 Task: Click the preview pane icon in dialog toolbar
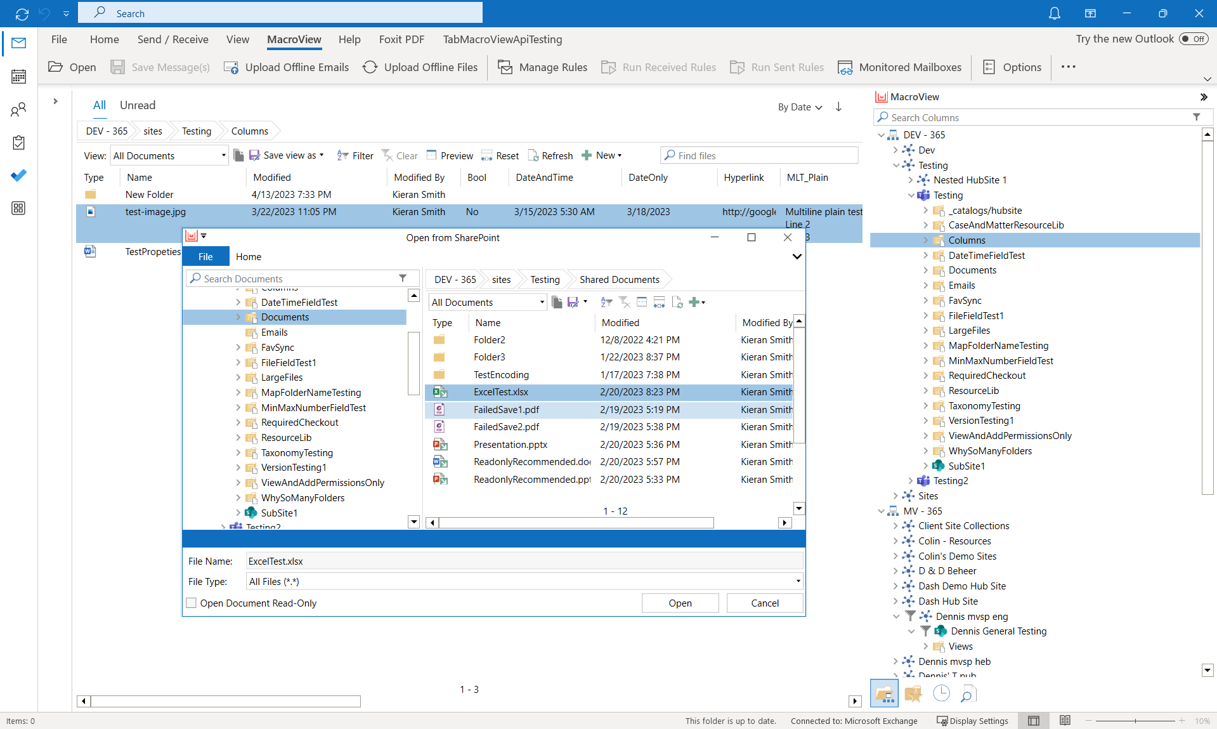coord(642,302)
